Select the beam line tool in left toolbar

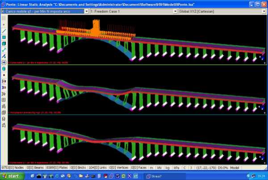(4, 31)
